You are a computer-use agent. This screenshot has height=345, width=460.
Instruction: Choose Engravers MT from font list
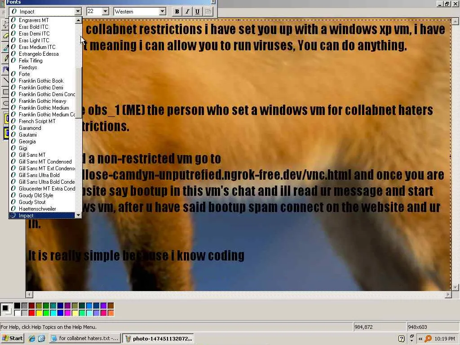(x=42, y=20)
